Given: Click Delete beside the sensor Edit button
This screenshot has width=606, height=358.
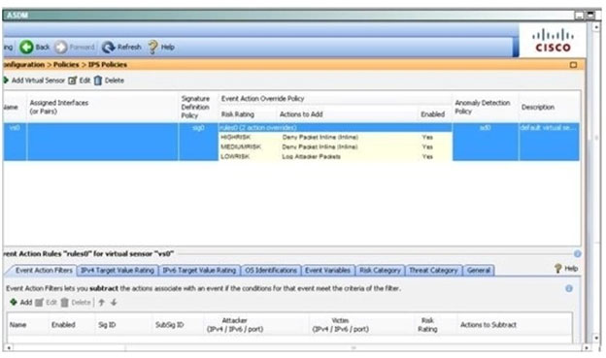Looking at the screenshot, I should 109,81.
